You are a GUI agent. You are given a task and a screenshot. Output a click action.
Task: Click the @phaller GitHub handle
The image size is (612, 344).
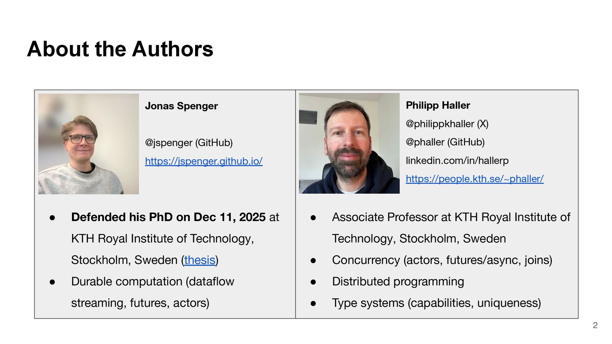(x=445, y=142)
